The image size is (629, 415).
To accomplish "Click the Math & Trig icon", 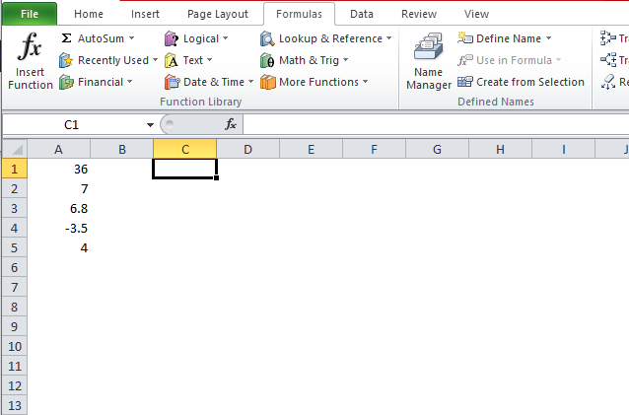I will (267, 60).
